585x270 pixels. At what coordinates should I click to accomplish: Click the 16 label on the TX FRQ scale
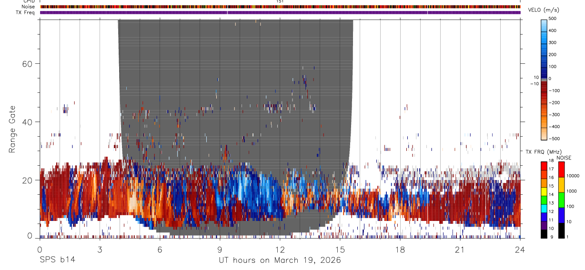[551, 178]
